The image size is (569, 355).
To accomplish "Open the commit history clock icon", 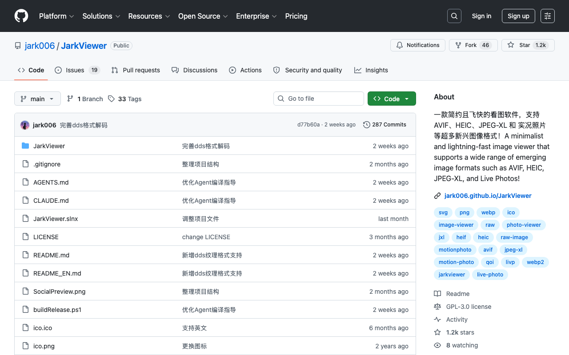I will 367,125.
